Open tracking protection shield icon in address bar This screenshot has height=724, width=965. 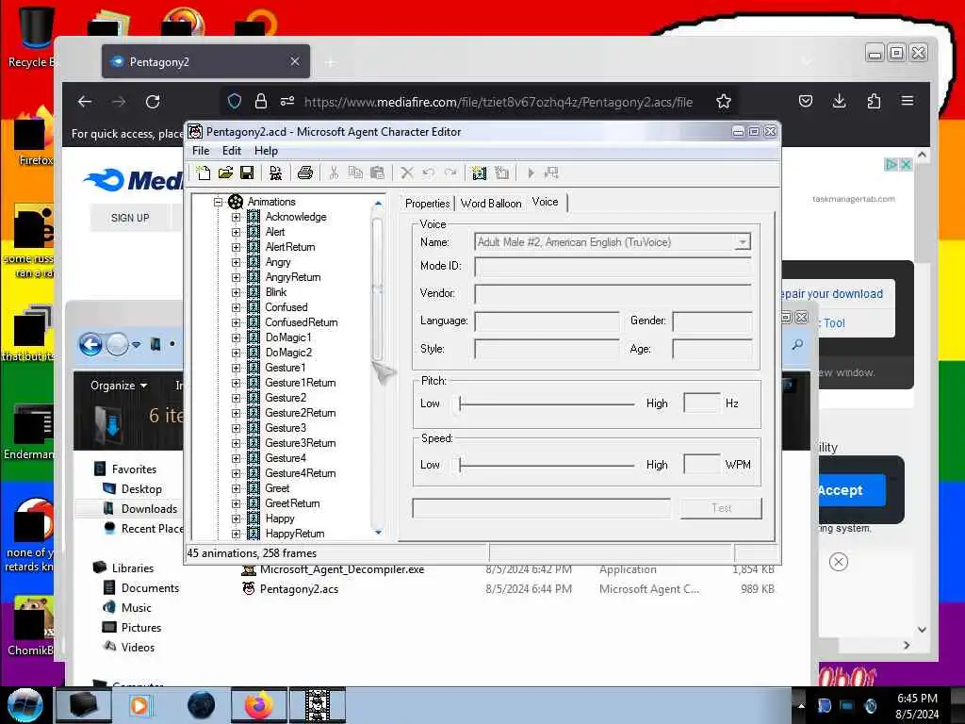pos(235,102)
